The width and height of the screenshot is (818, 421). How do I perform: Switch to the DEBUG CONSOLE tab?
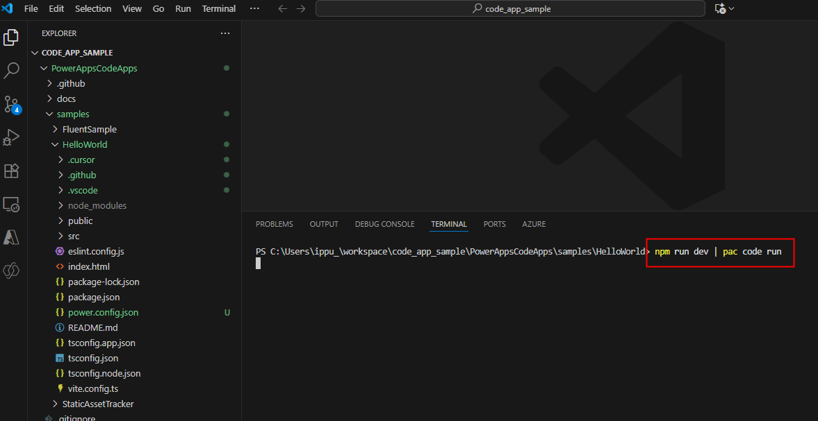coord(384,224)
